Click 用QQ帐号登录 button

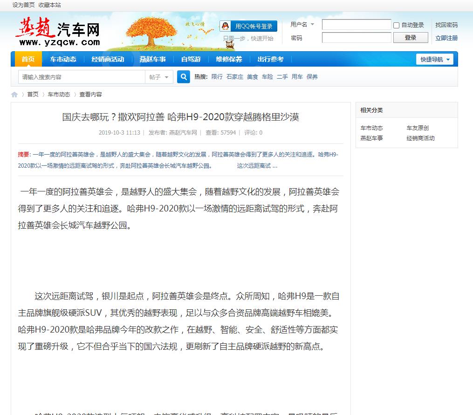tap(248, 26)
